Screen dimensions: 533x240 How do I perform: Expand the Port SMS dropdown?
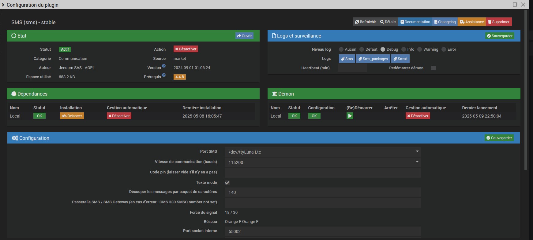[323, 152]
